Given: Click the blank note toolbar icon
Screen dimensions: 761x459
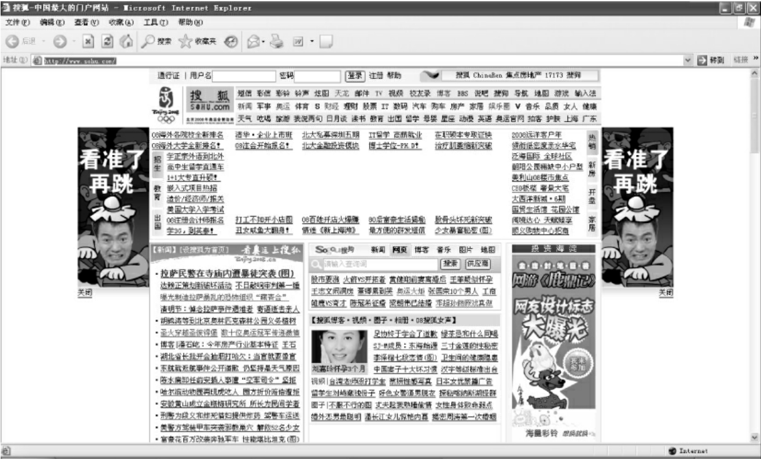Looking at the screenshot, I should (x=326, y=41).
